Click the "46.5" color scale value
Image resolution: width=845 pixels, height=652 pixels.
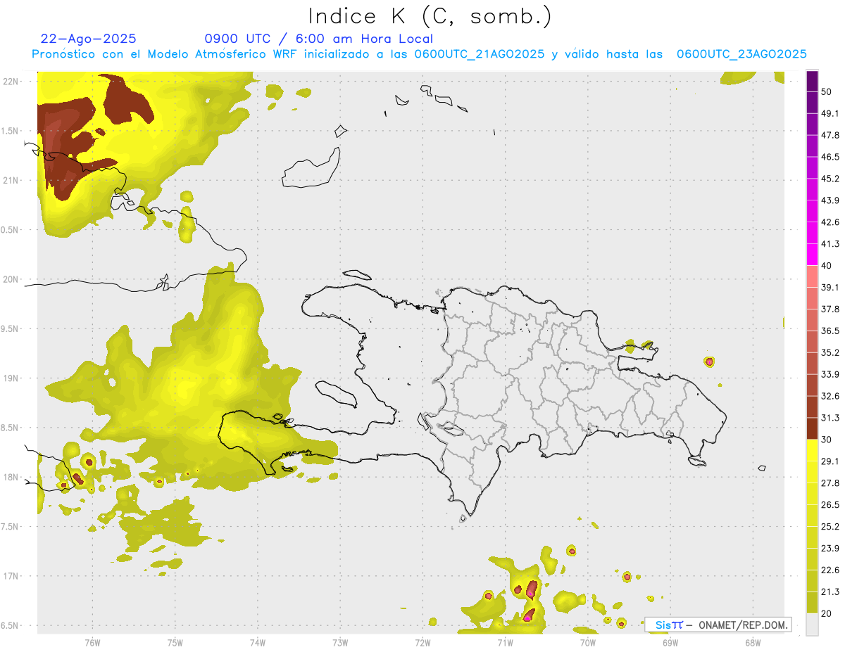tap(830, 157)
